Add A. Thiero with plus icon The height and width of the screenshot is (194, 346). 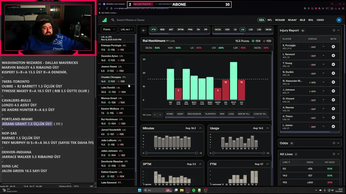click(x=333, y=118)
